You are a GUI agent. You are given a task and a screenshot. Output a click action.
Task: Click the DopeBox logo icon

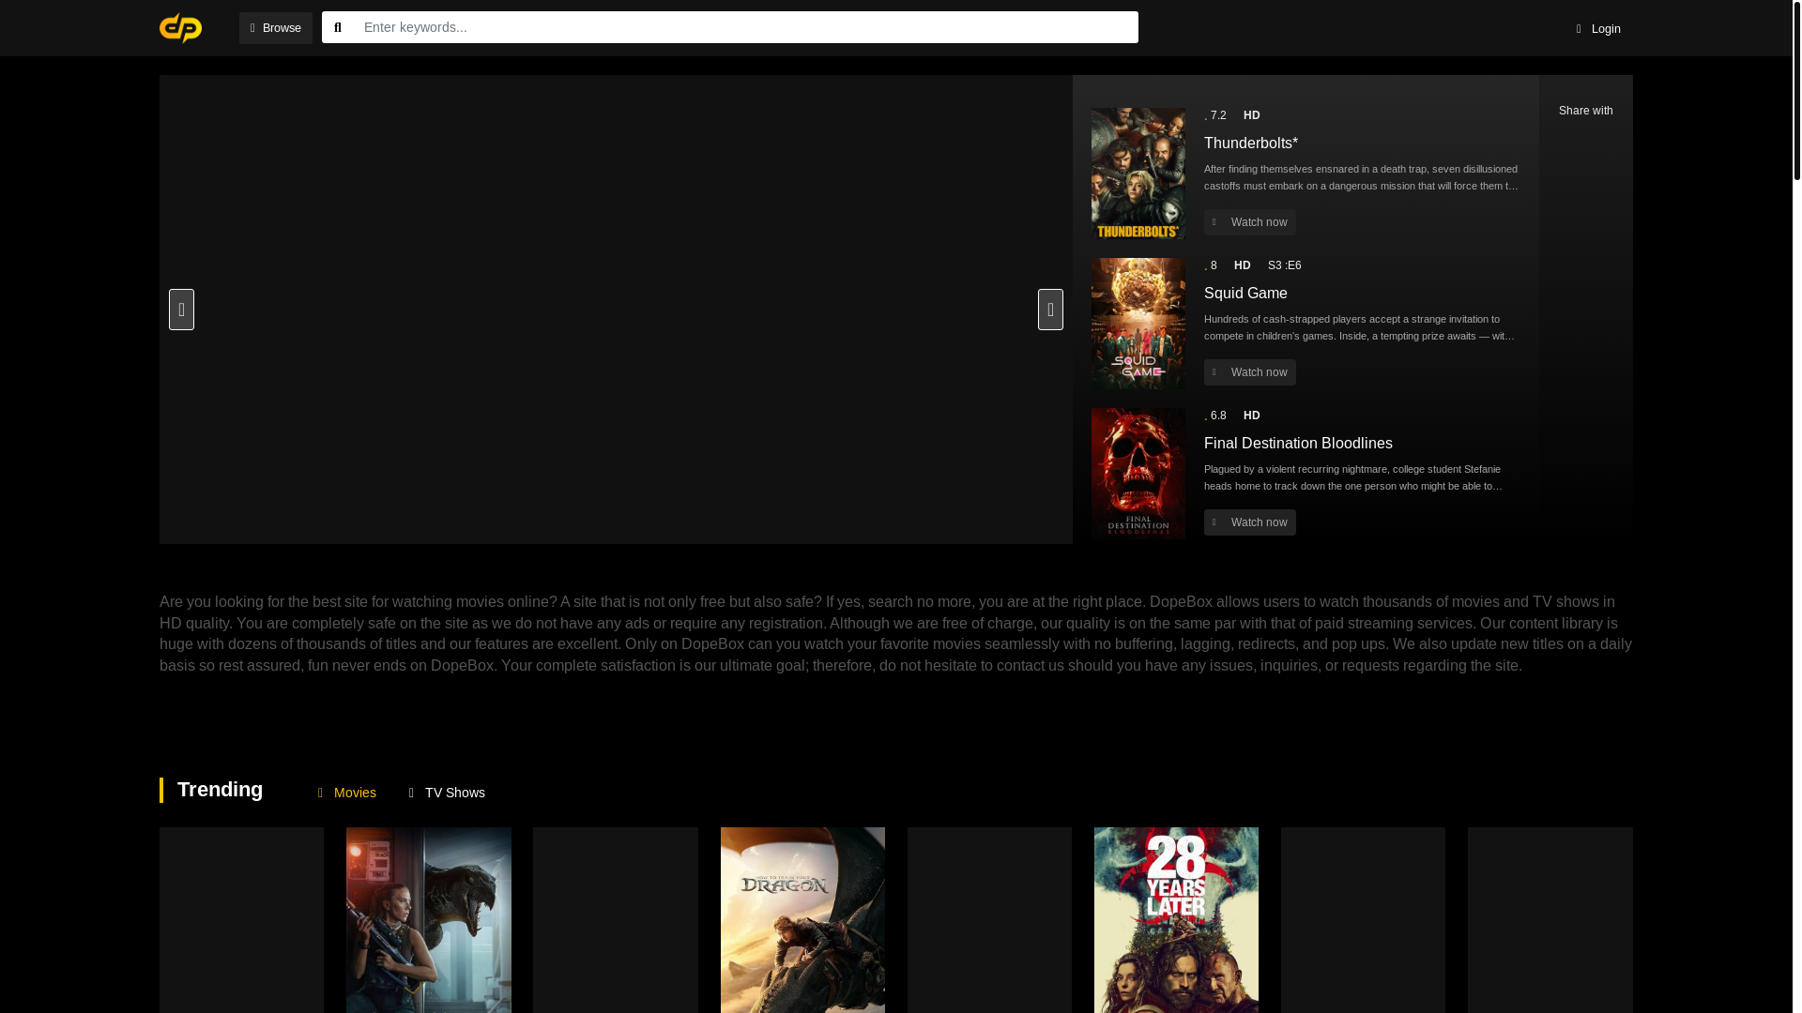(180, 28)
